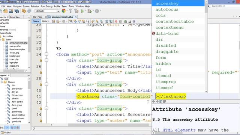Click the Profile Project icon
240x135 pixels.
pos(97,11)
